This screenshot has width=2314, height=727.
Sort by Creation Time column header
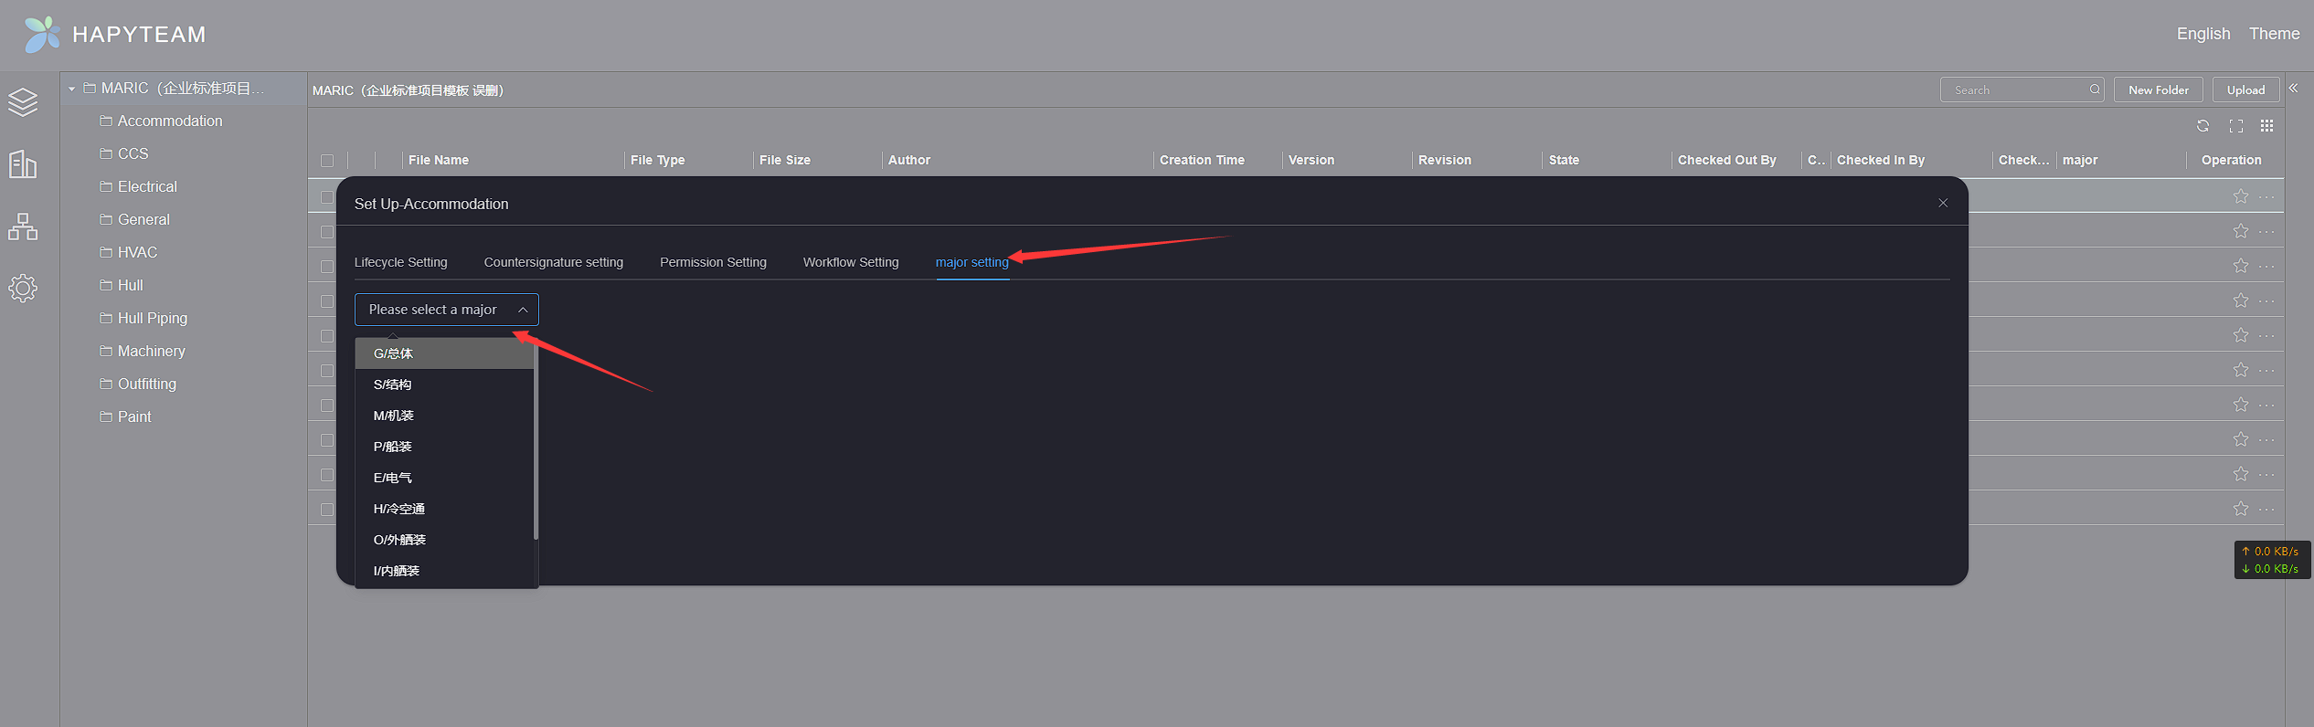point(1202,160)
